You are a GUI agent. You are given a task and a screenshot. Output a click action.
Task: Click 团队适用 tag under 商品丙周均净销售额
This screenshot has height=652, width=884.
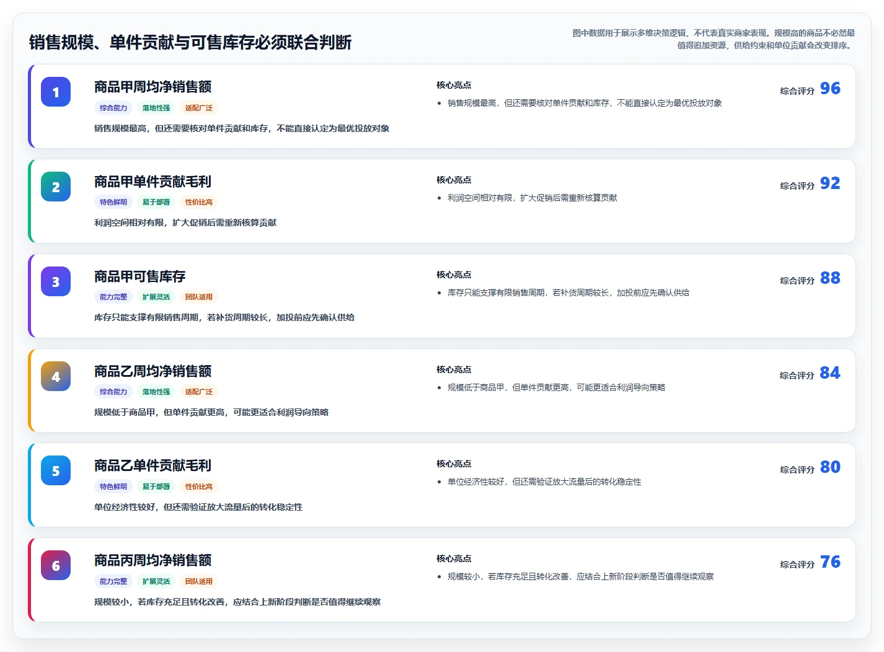tap(199, 581)
